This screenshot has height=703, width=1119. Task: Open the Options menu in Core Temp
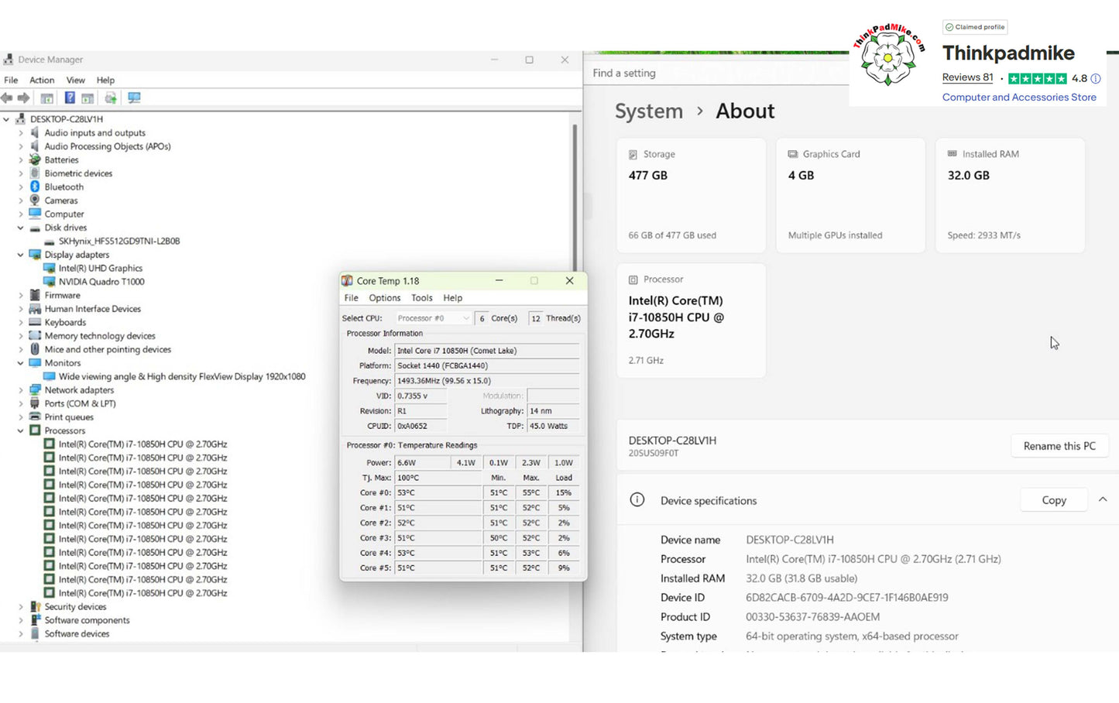click(x=384, y=298)
